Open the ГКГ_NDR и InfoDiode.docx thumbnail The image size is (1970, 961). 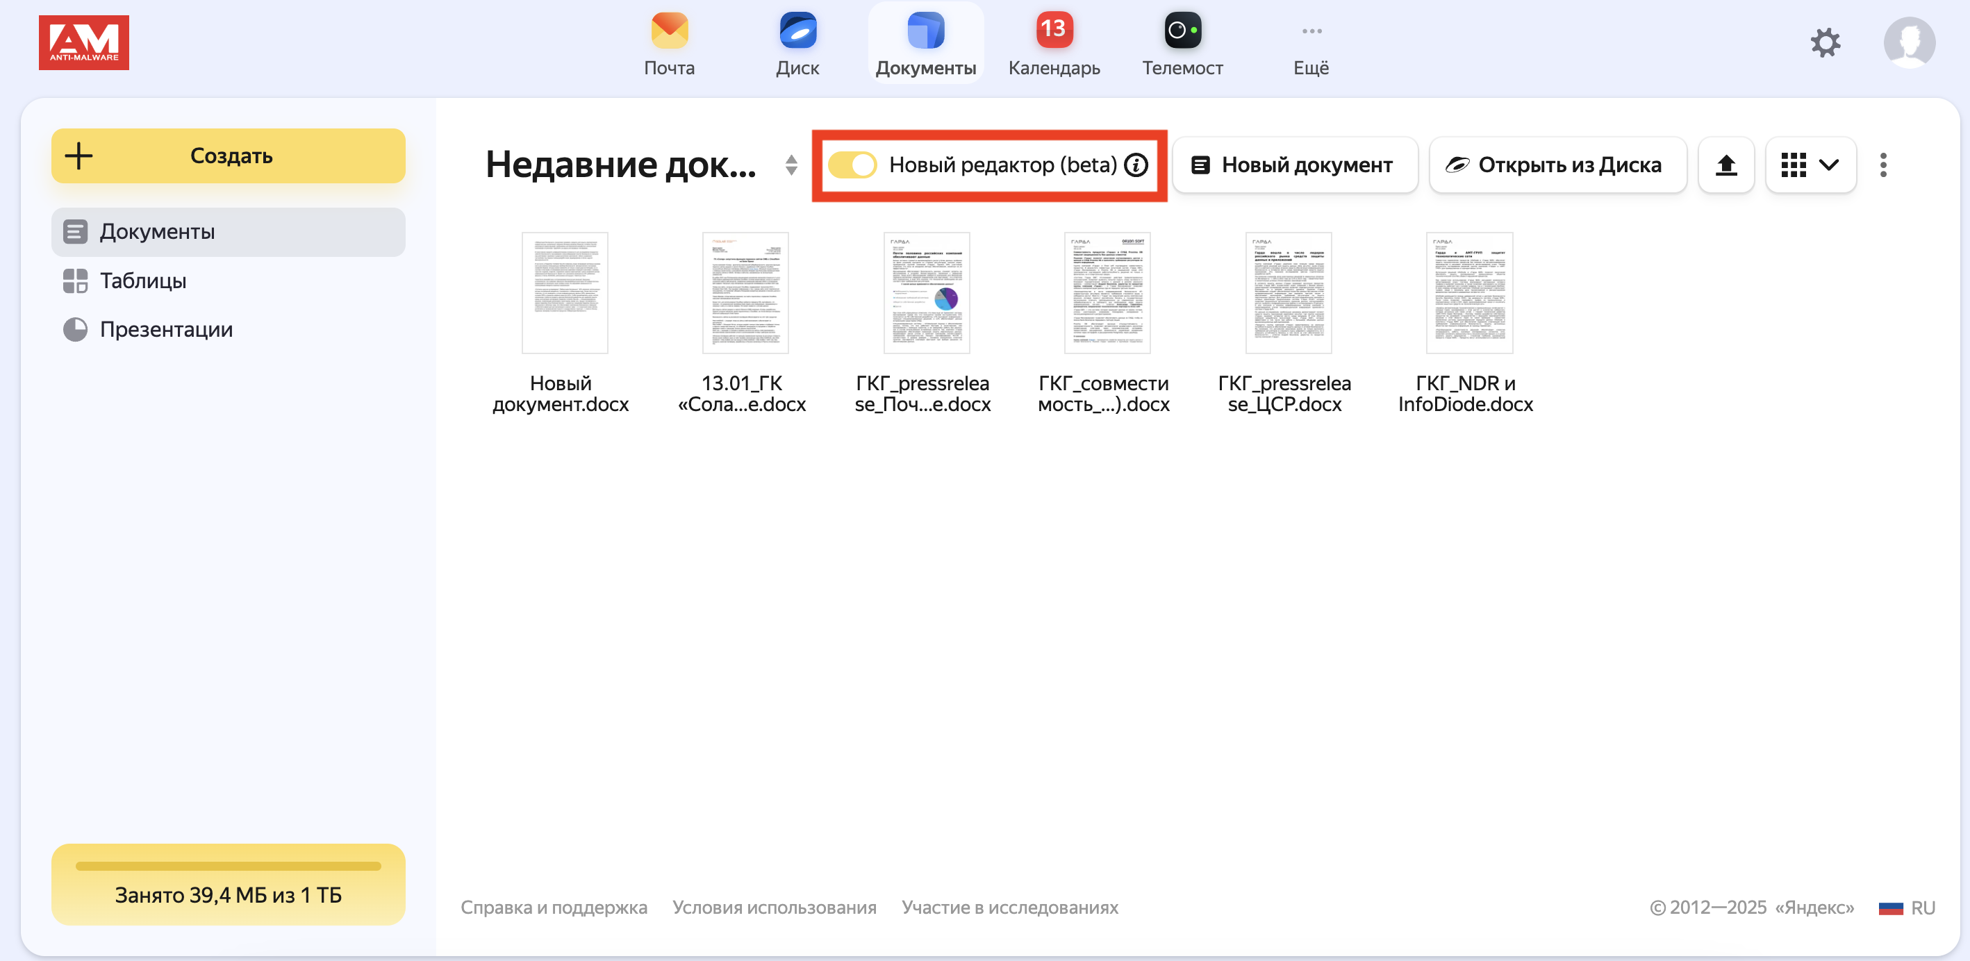click(x=1468, y=294)
